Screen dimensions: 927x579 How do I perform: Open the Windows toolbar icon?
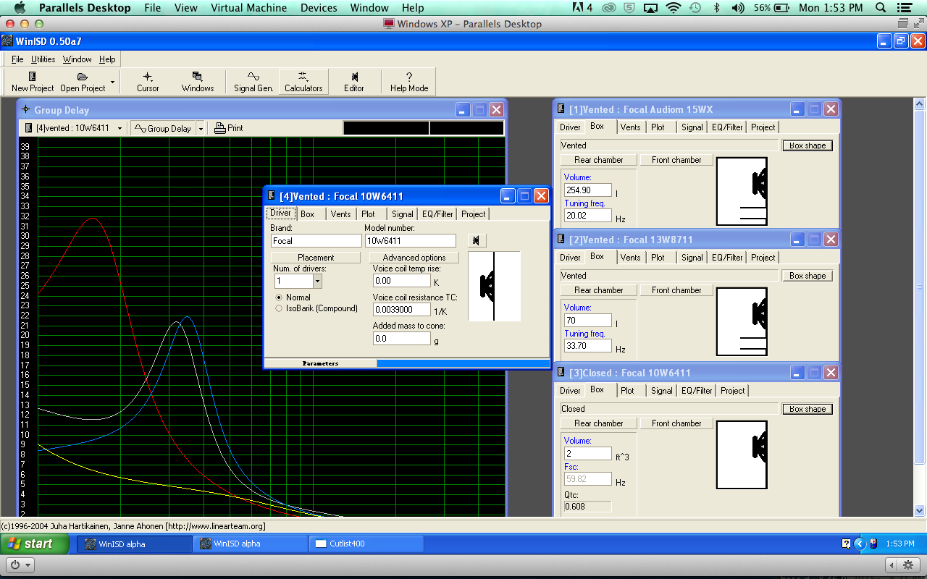tap(198, 81)
